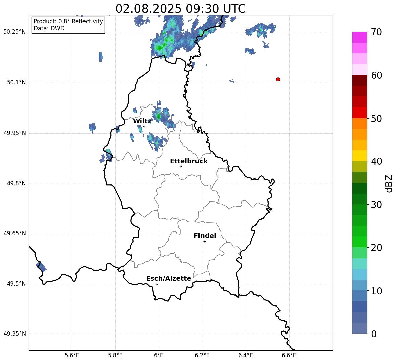Image resolution: width=397 pixels, height=362 pixels.
Task: Select the Findel city label
Action: 205,236
